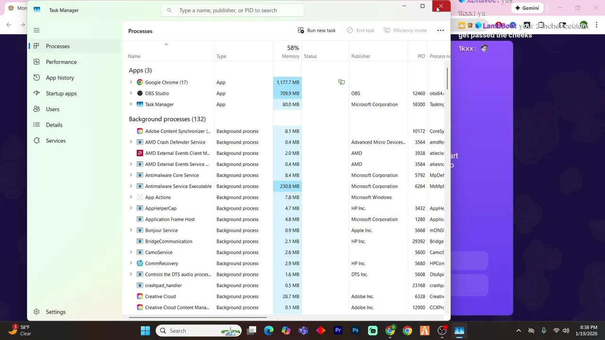Click the Creative Cloud process icon

click(x=140, y=296)
